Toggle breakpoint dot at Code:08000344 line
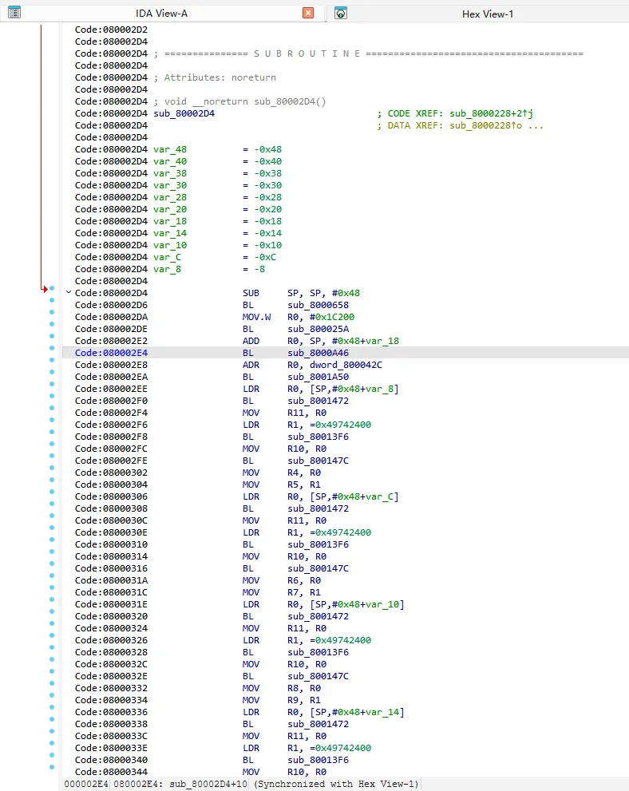 (x=52, y=767)
